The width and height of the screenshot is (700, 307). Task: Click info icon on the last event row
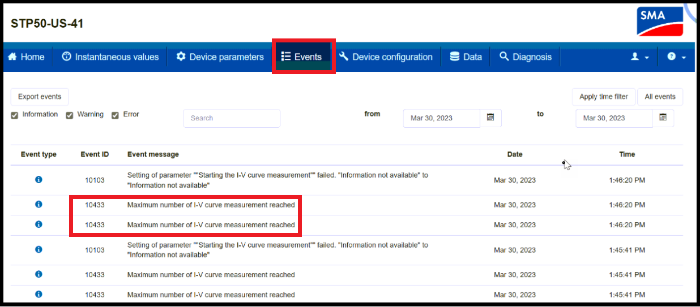(39, 295)
